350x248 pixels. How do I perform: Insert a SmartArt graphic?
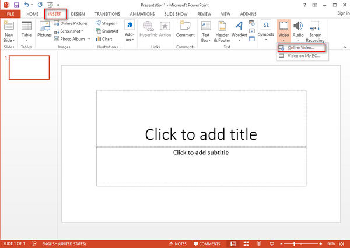pos(107,31)
